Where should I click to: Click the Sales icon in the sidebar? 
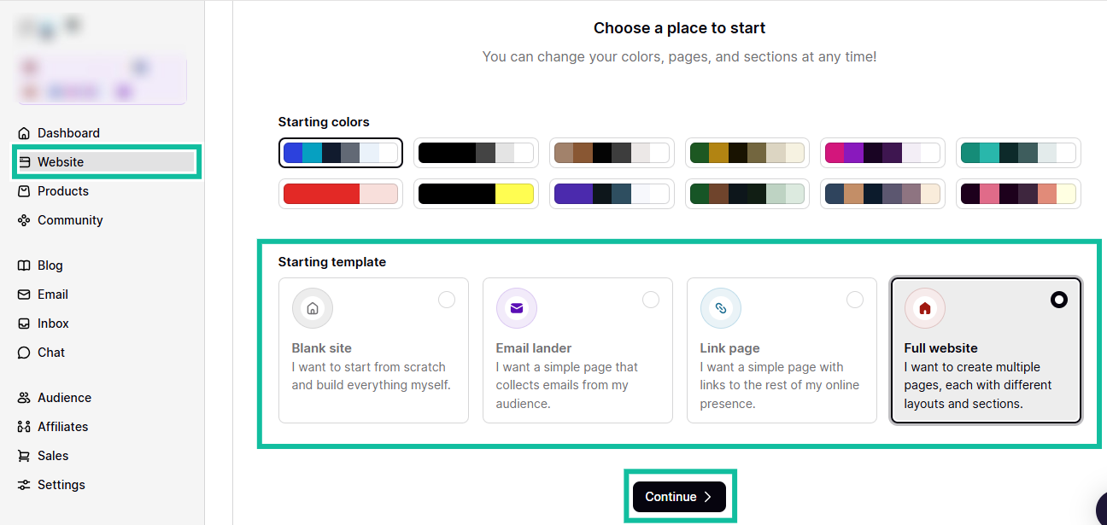(x=26, y=455)
